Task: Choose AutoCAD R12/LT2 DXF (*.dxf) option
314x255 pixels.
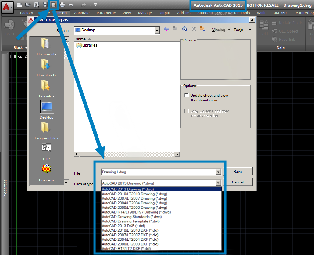Action: tap(161, 248)
